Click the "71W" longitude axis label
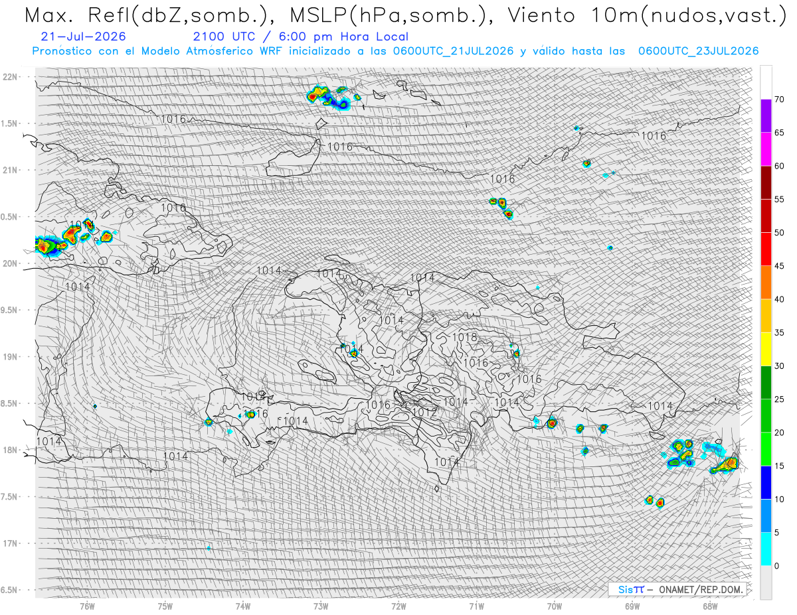Screen dimensions: 797x615 476,606
